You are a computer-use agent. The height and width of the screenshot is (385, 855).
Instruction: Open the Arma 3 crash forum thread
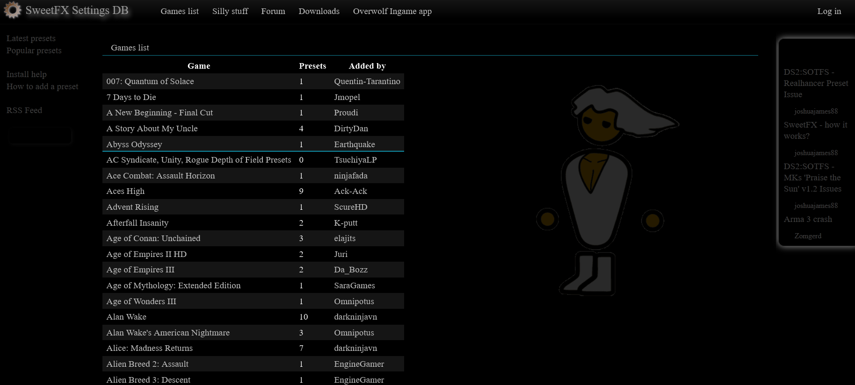[808, 219]
